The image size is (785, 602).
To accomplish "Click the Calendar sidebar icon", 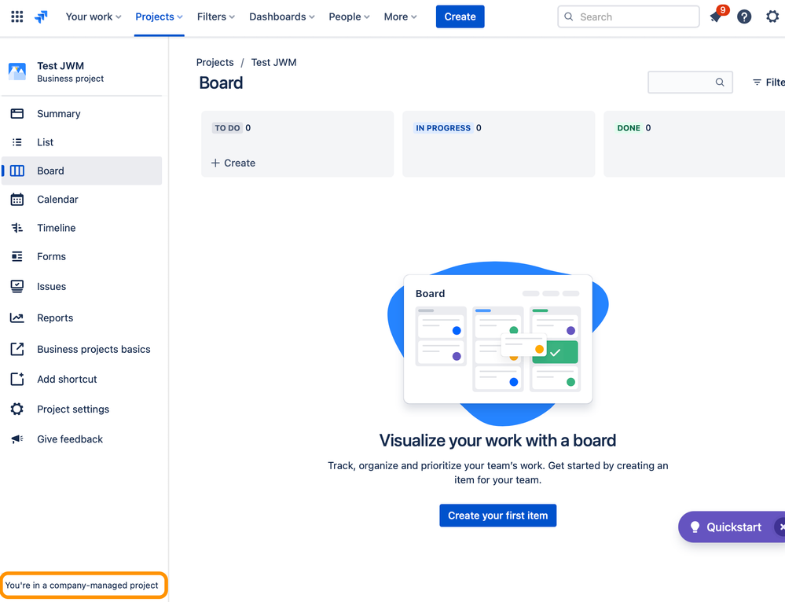I will tap(17, 200).
